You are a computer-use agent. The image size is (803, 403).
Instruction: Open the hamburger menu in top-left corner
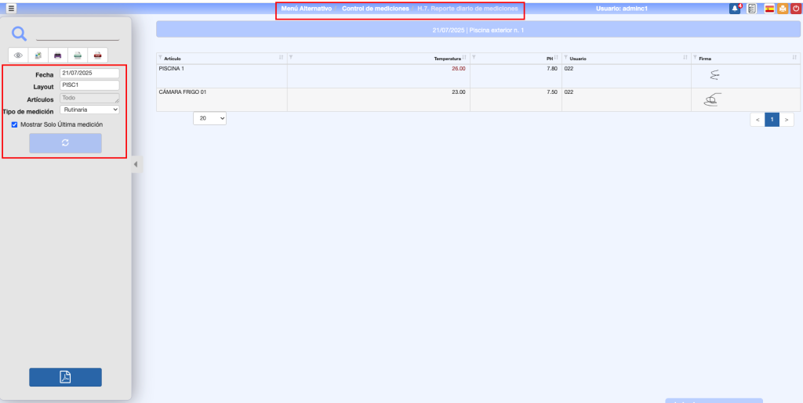[x=11, y=9]
